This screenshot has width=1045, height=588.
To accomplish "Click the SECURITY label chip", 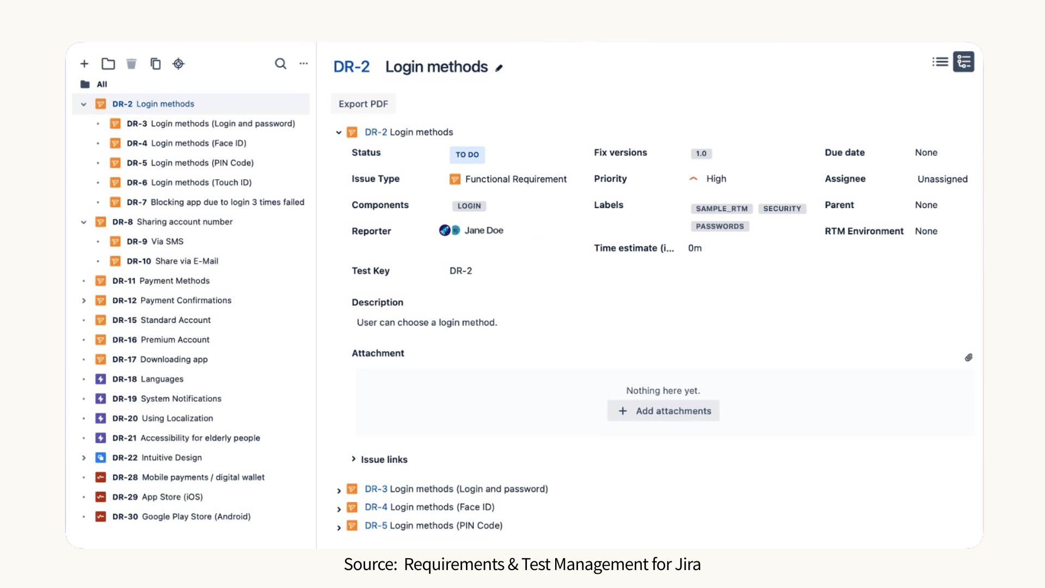I will pos(782,209).
